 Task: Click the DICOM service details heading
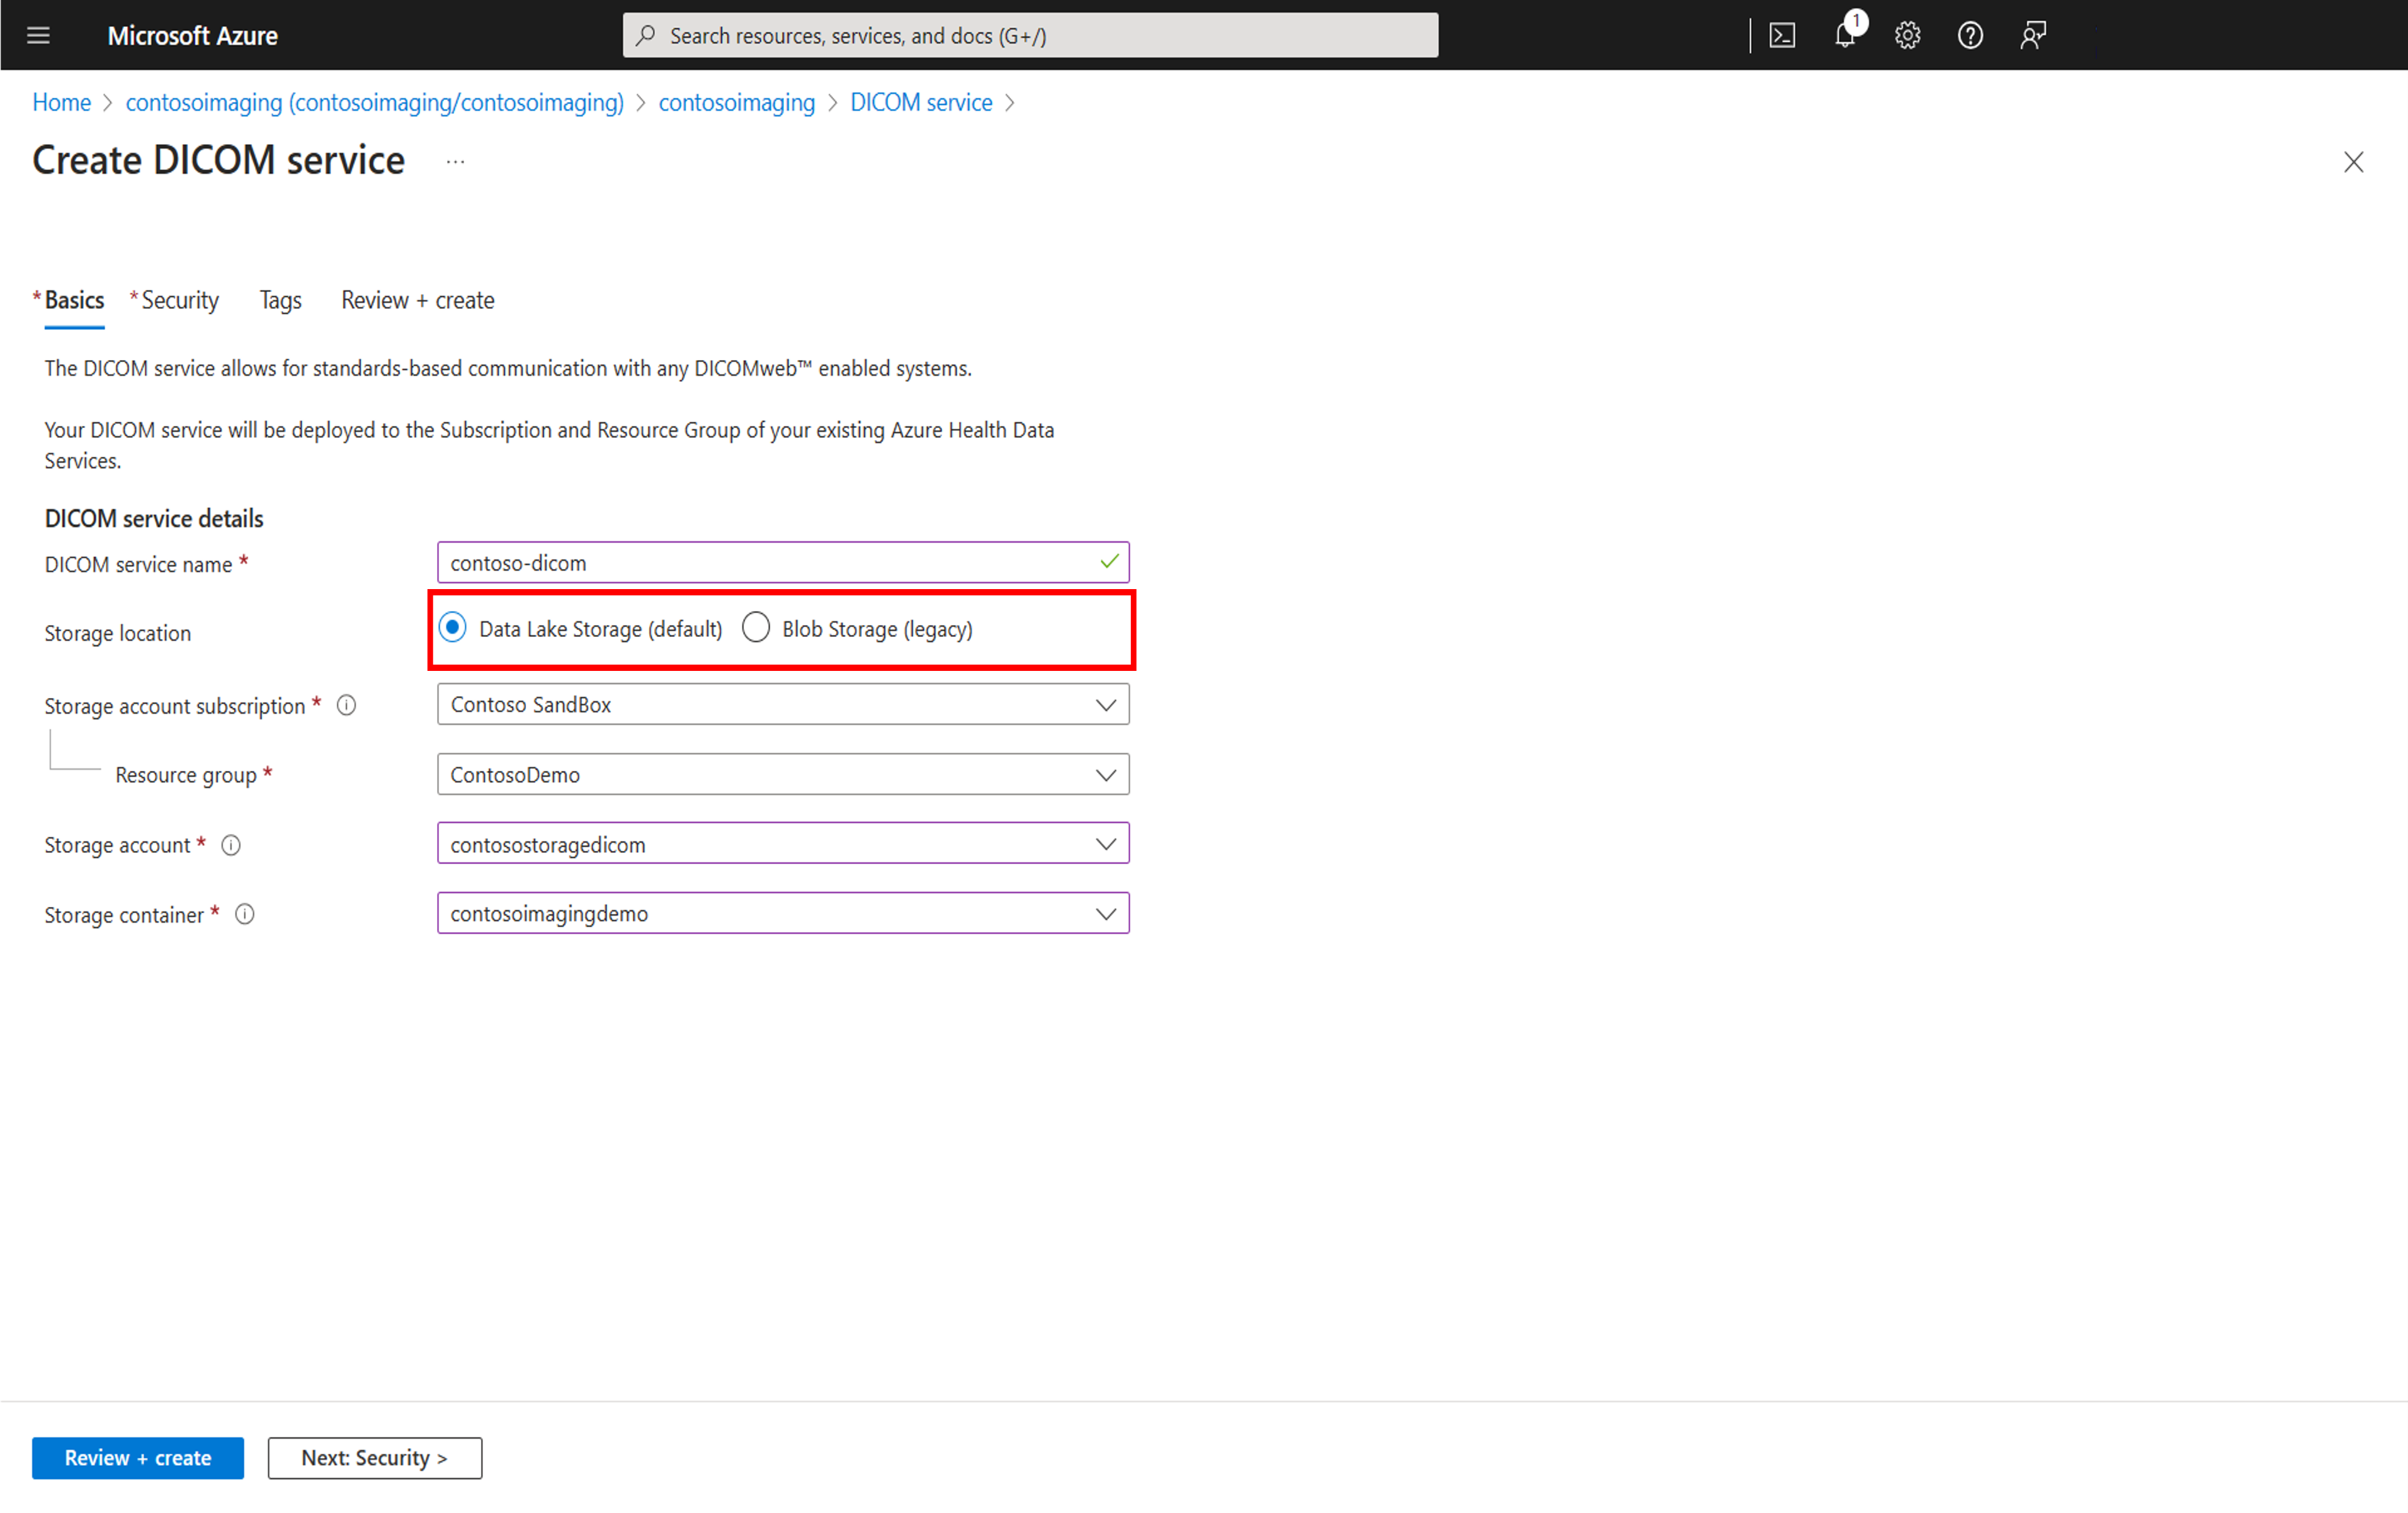point(154,519)
